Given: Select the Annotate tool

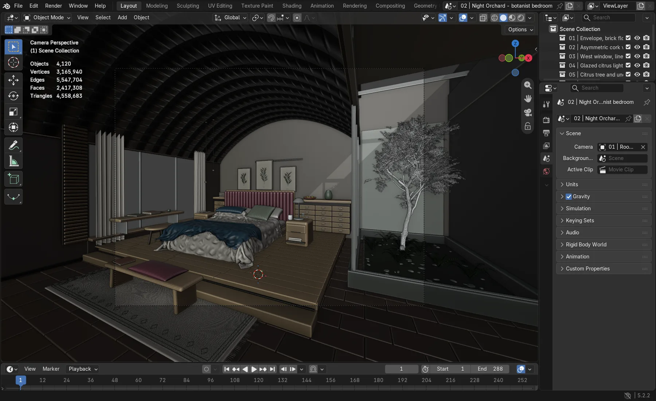Looking at the screenshot, I should (x=13, y=145).
